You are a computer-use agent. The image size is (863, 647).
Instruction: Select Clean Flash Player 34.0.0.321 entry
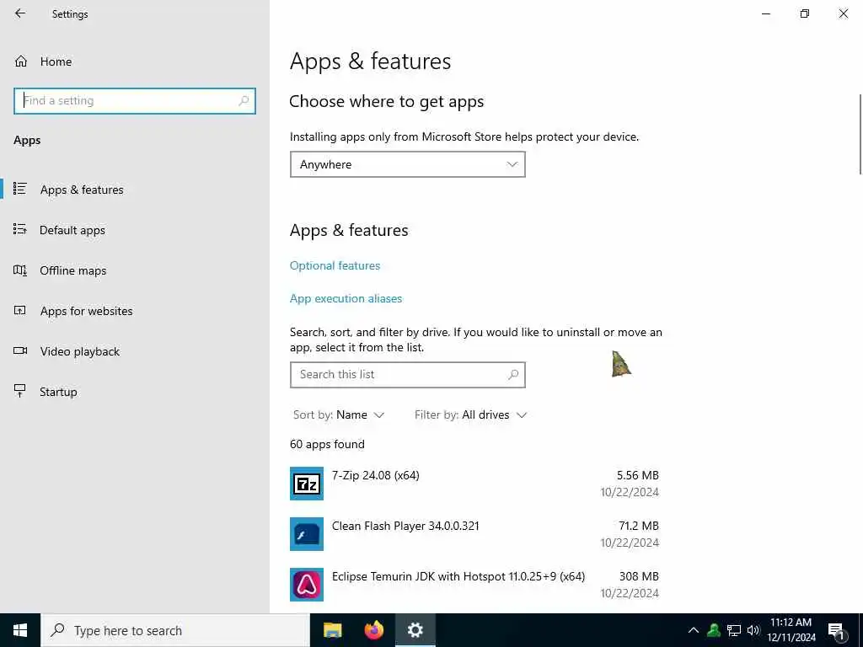tap(474, 534)
